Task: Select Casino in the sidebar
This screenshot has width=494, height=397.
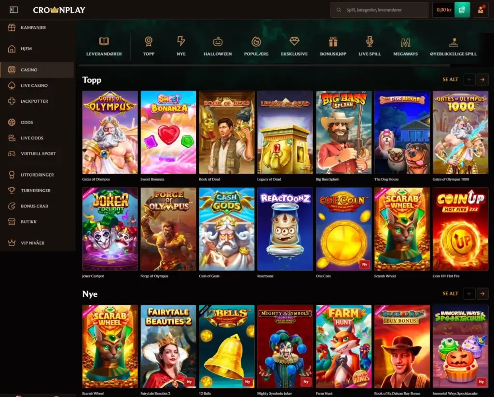Action: pos(37,69)
